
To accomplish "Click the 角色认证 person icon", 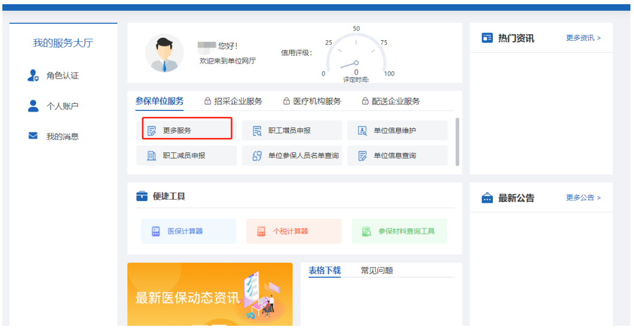I will [34, 76].
